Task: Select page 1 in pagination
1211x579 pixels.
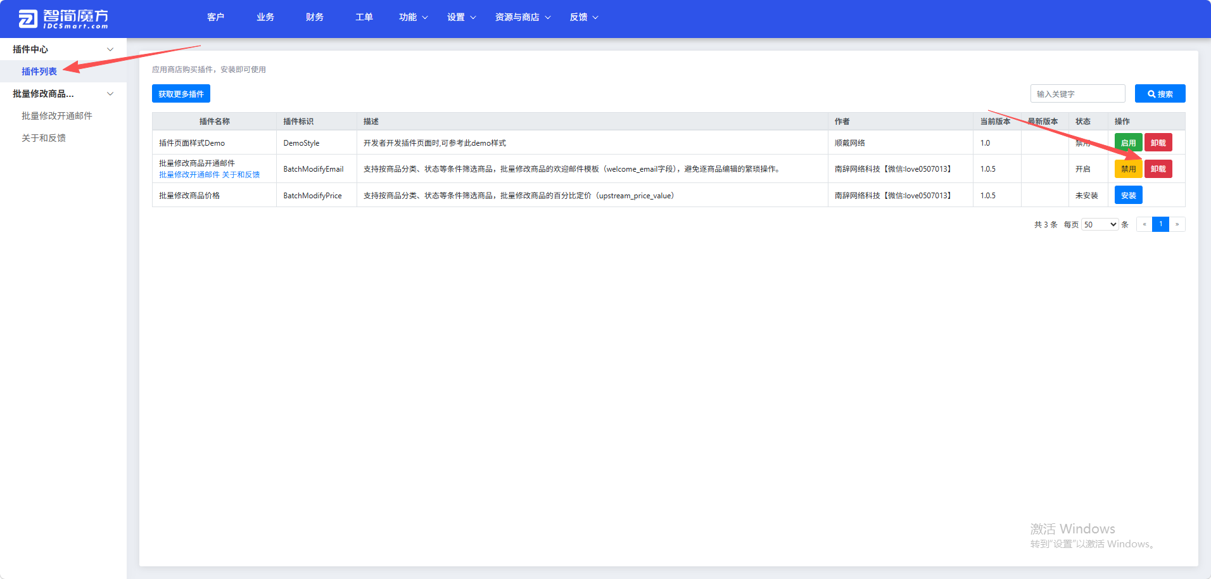Action: [1160, 224]
